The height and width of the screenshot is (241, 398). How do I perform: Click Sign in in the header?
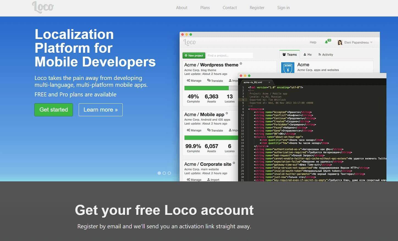(283, 8)
